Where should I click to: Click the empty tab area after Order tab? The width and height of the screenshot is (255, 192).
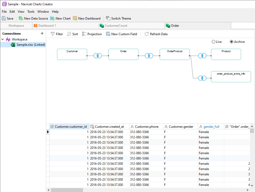tap(243, 26)
